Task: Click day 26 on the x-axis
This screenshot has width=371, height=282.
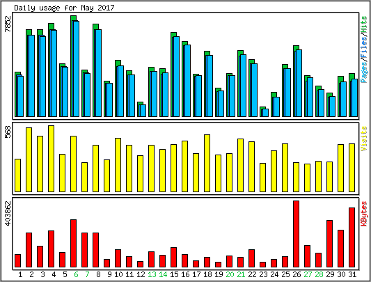Action: pyautogui.click(x=297, y=274)
